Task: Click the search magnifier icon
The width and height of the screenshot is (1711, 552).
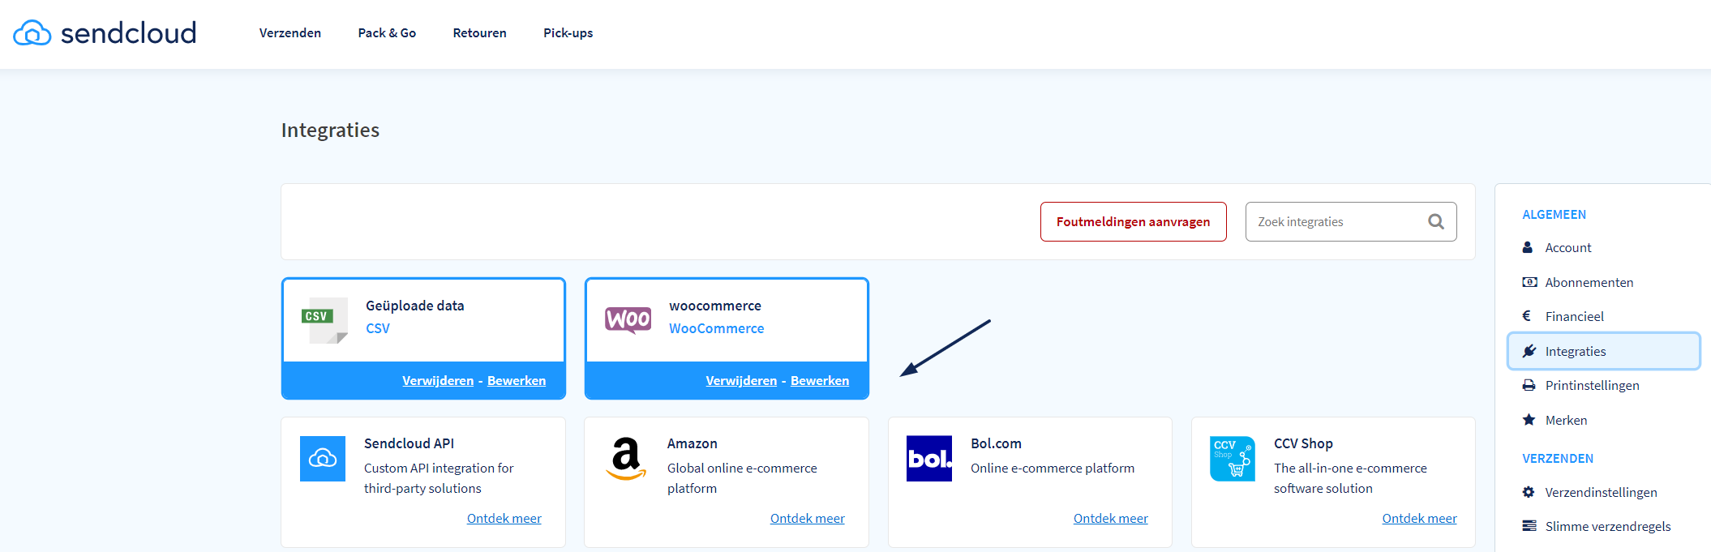Action: click(1435, 221)
